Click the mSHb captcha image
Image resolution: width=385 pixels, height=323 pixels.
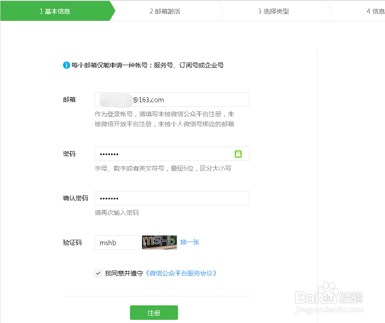[159, 242]
